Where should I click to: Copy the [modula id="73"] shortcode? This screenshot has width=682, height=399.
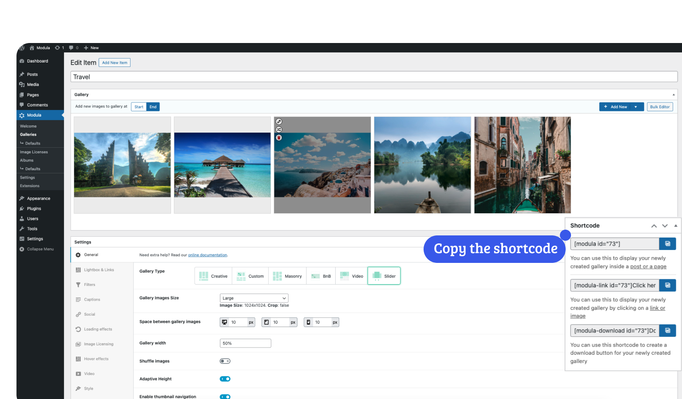pyautogui.click(x=667, y=244)
